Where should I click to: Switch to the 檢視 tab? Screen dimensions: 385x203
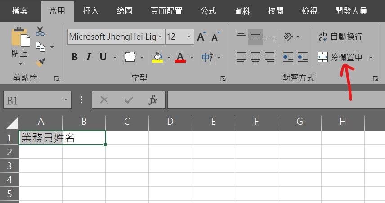pyautogui.click(x=309, y=11)
